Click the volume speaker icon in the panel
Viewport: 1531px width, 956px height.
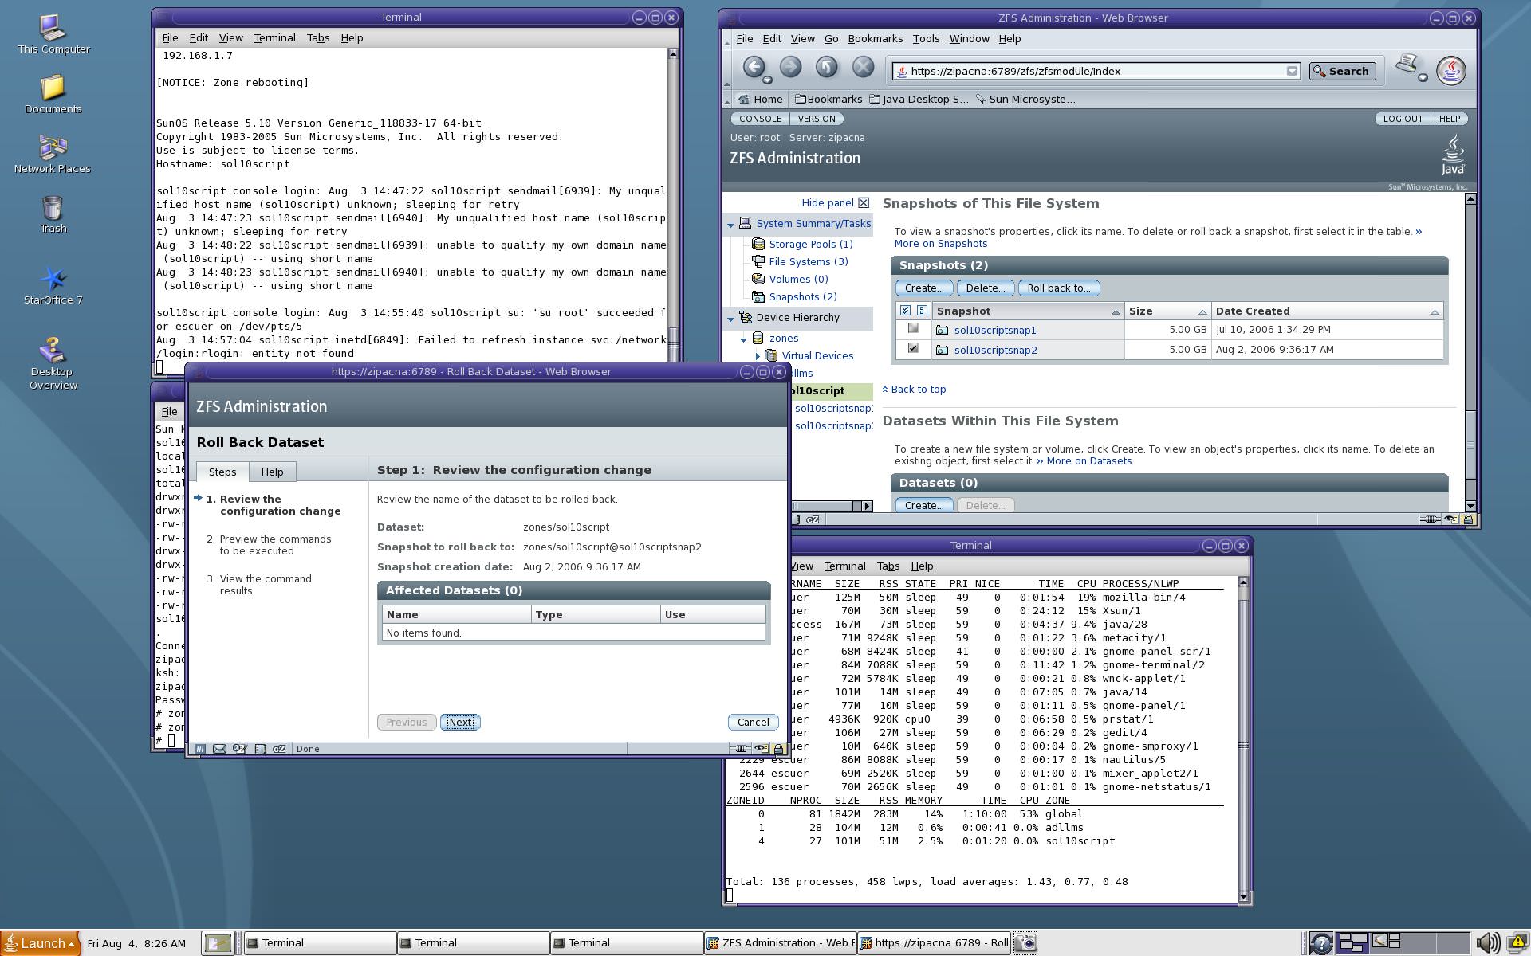(x=1486, y=943)
